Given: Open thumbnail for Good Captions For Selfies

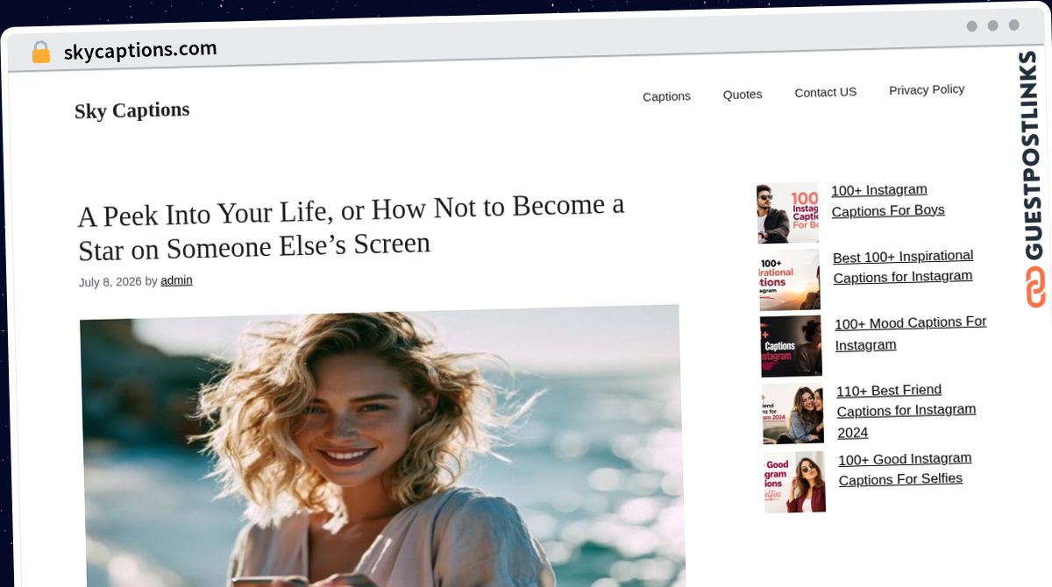Looking at the screenshot, I should point(794,481).
